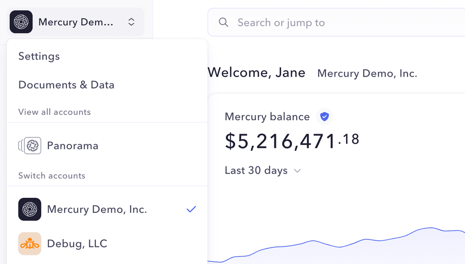Click the View all accounts section label
The height and width of the screenshot is (264, 465).
(x=55, y=112)
